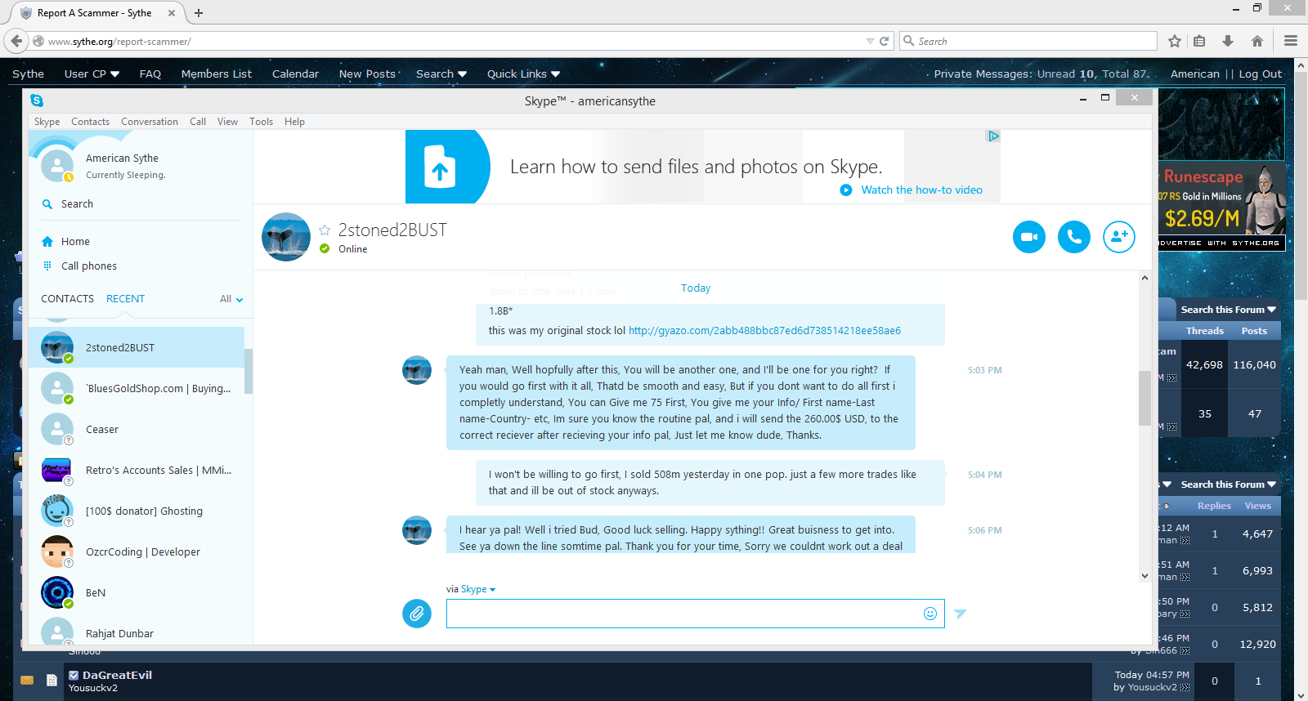Viewport: 1308px width, 701px height.
Task: Open the BluesGoldShop.com conversation
Action: point(137,388)
